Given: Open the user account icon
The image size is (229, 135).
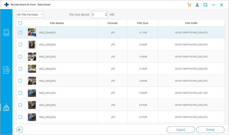Looking at the screenshot, I should coord(197,5).
